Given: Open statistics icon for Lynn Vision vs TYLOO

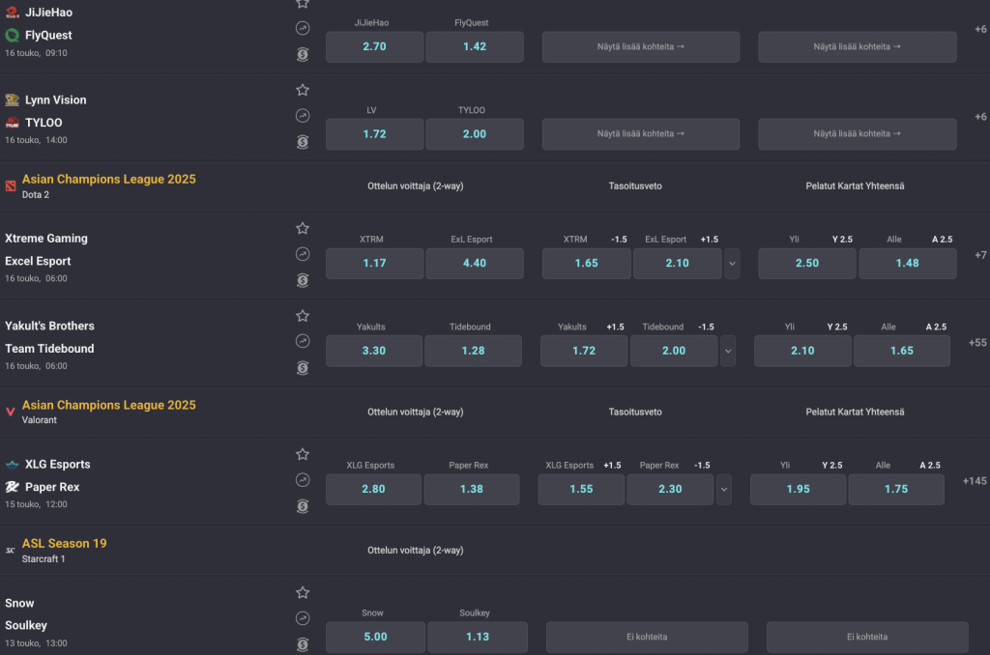Looking at the screenshot, I should click(303, 116).
